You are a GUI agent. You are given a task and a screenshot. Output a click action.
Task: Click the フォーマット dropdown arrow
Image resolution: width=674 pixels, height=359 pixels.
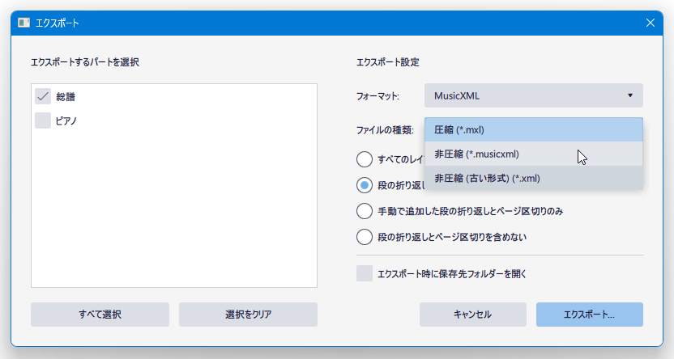[630, 95]
